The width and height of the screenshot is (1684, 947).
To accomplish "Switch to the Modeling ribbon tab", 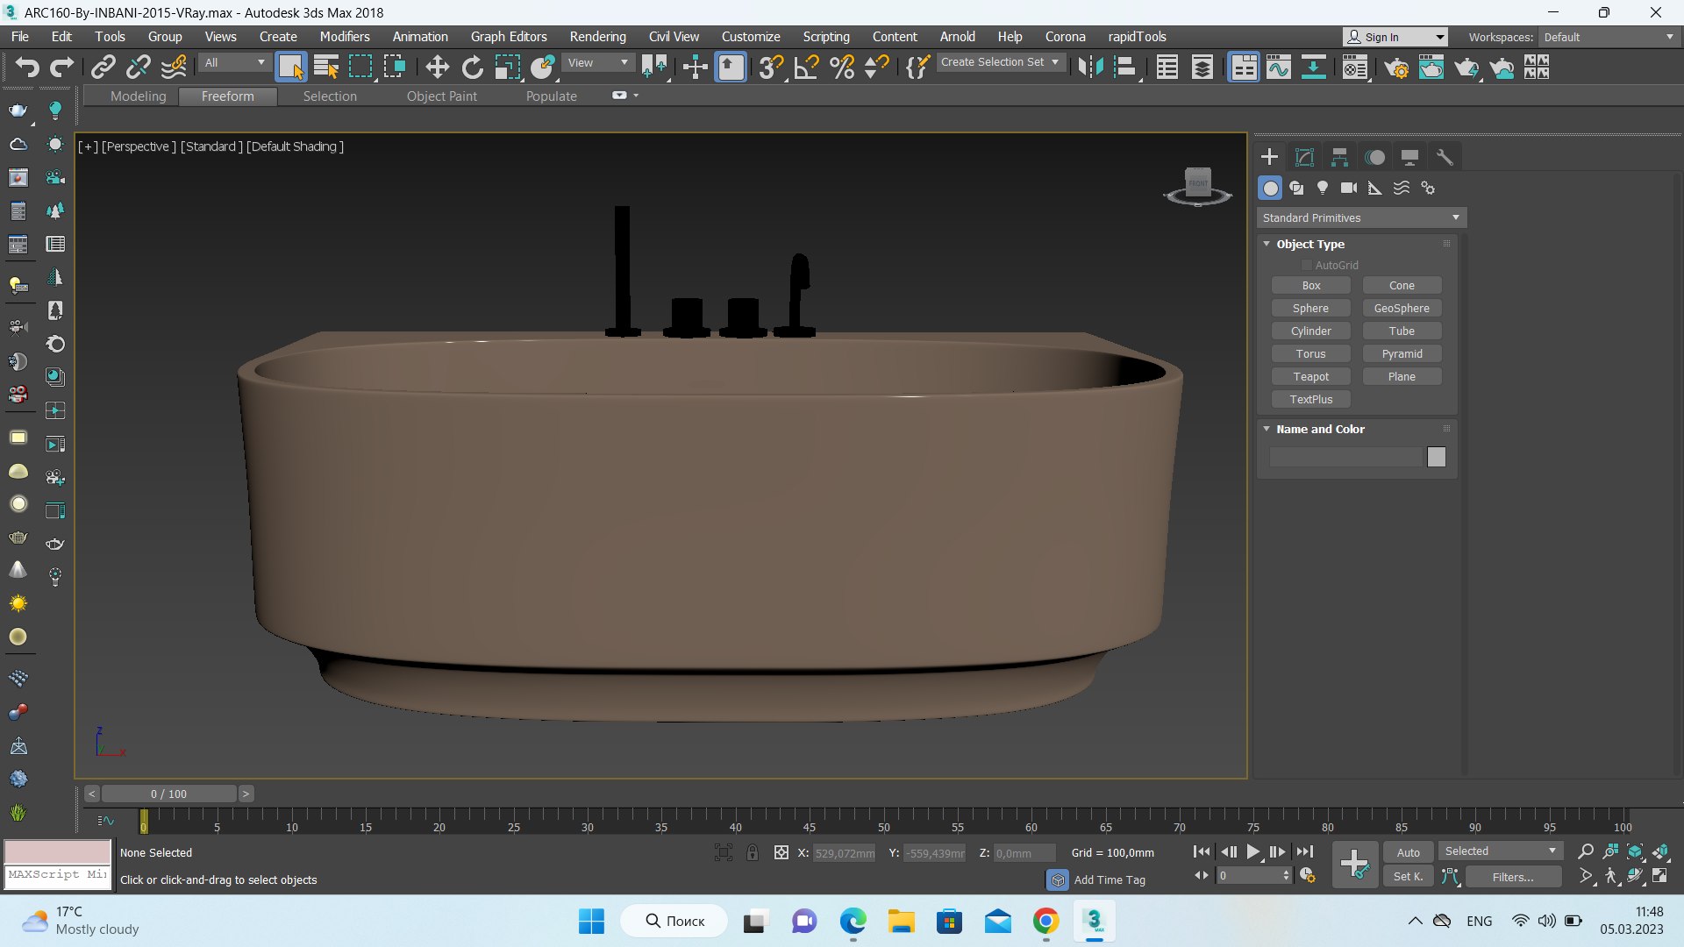I will pos(138,96).
